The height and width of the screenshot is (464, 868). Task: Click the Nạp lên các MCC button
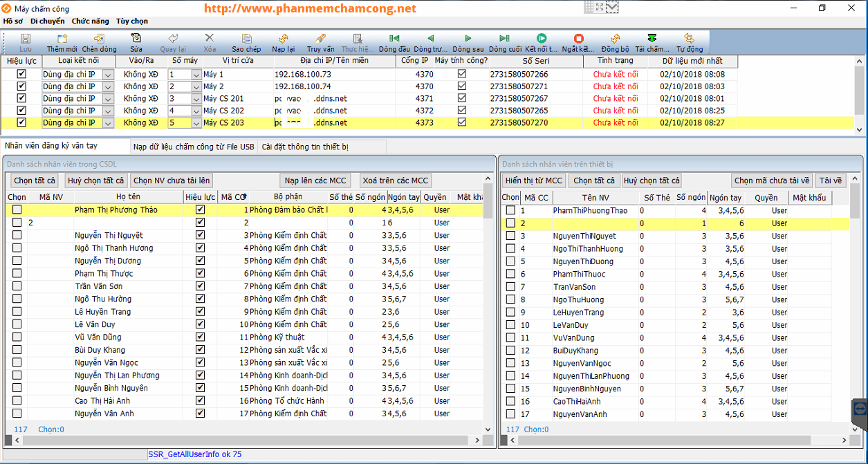(315, 180)
